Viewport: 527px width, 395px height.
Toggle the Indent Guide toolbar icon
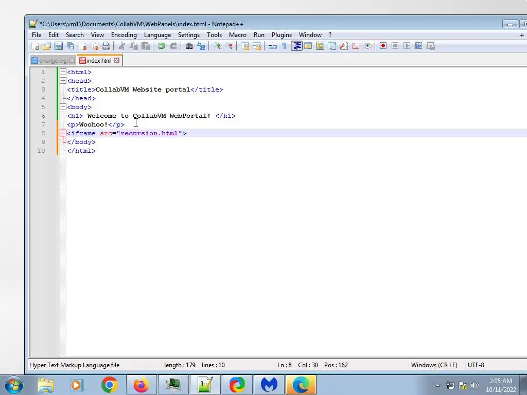[x=296, y=46]
